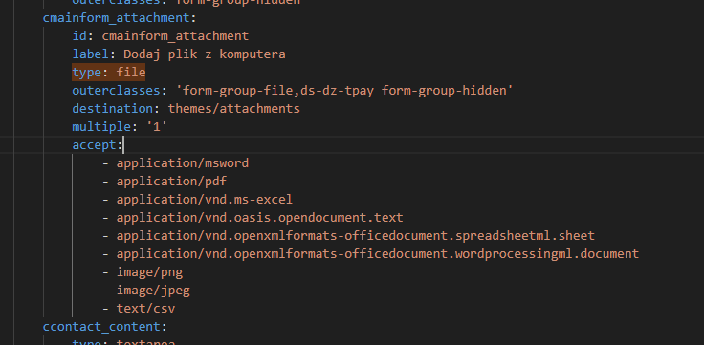Click the 'application/vnd.ms-excel' entry

[x=205, y=200]
